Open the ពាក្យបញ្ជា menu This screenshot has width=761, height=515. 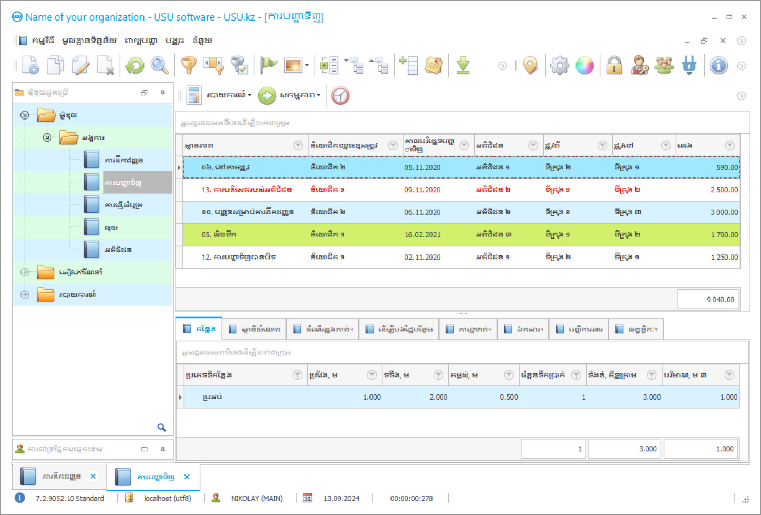click(x=141, y=41)
